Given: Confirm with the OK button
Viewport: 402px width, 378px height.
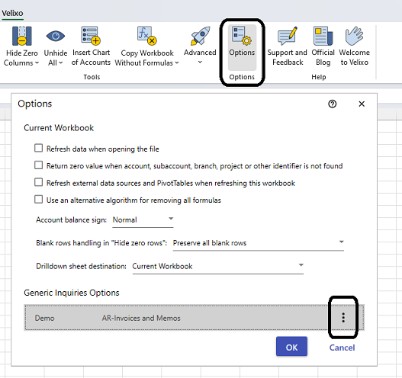Looking at the screenshot, I should click(x=291, y=347).
